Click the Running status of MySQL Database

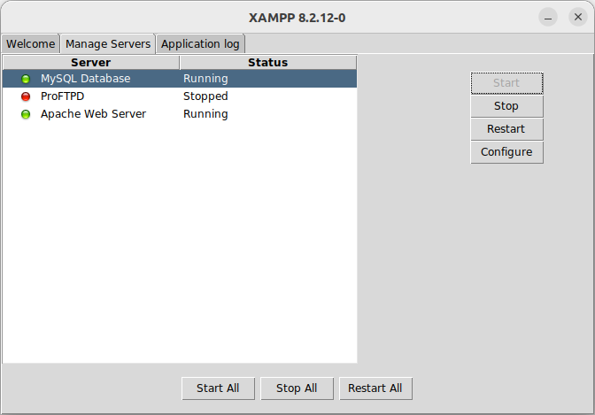tap(205, 79)
